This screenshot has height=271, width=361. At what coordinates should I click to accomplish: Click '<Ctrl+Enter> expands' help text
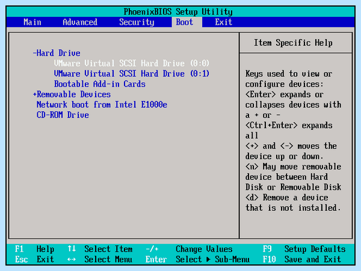tap(289, 126)
